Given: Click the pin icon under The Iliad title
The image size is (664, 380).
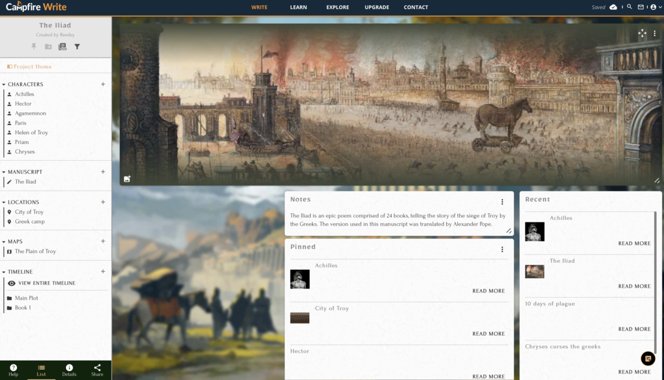Looking at the screenshot, I should click(x=34, y=47).
